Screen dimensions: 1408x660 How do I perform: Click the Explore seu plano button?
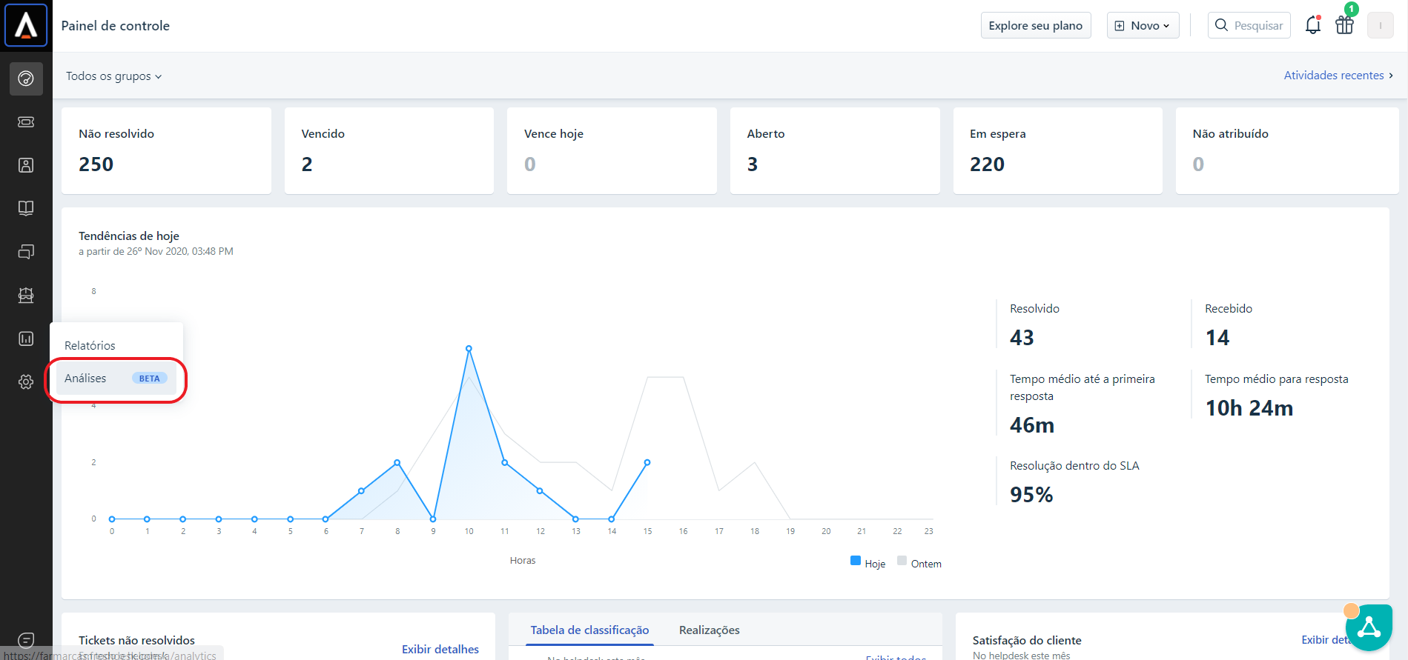[1035, 25]
